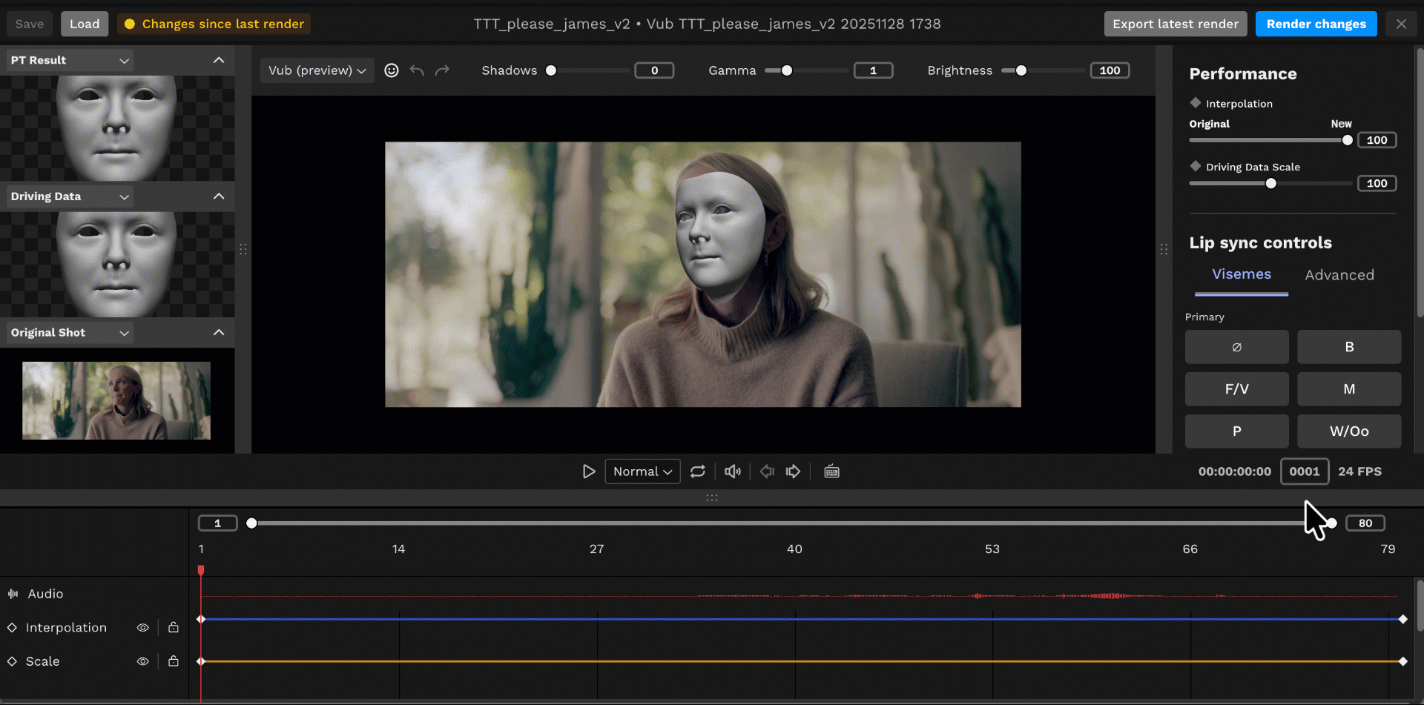Redo the last change
Viewport: 1424px width, 705px height.
click(442, 70)
